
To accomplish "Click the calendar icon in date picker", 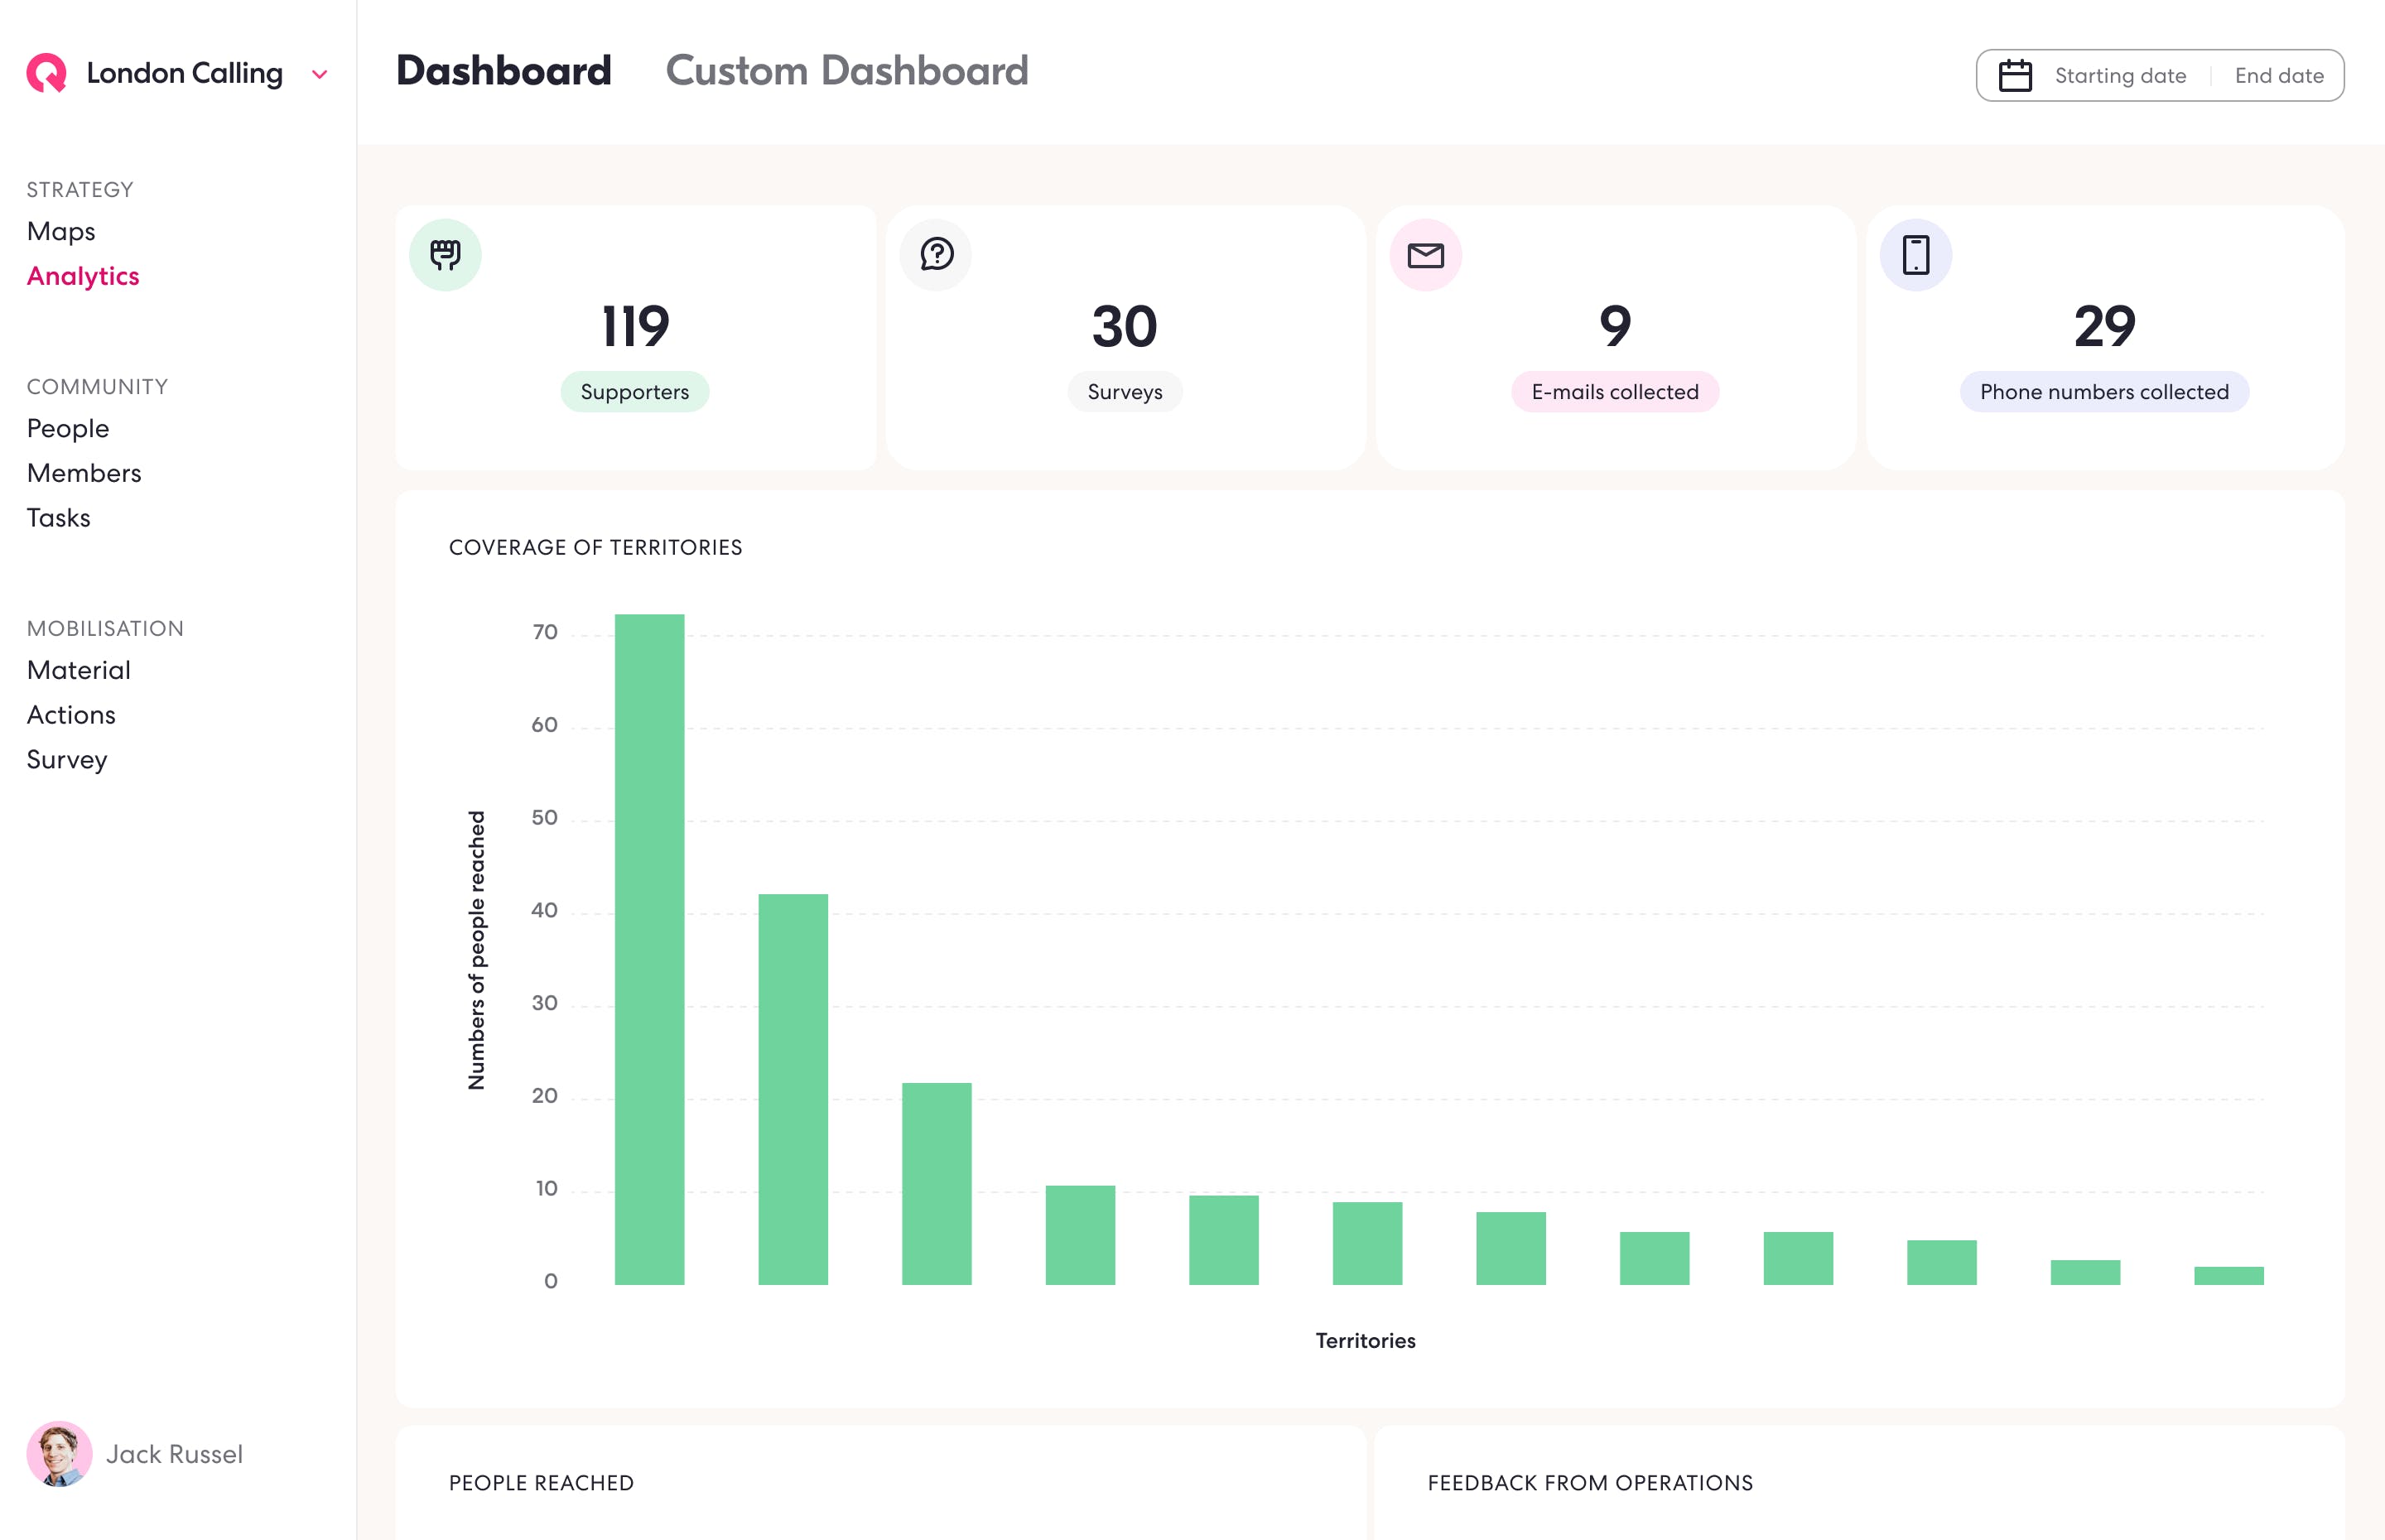I will (x=2014, y=76).
